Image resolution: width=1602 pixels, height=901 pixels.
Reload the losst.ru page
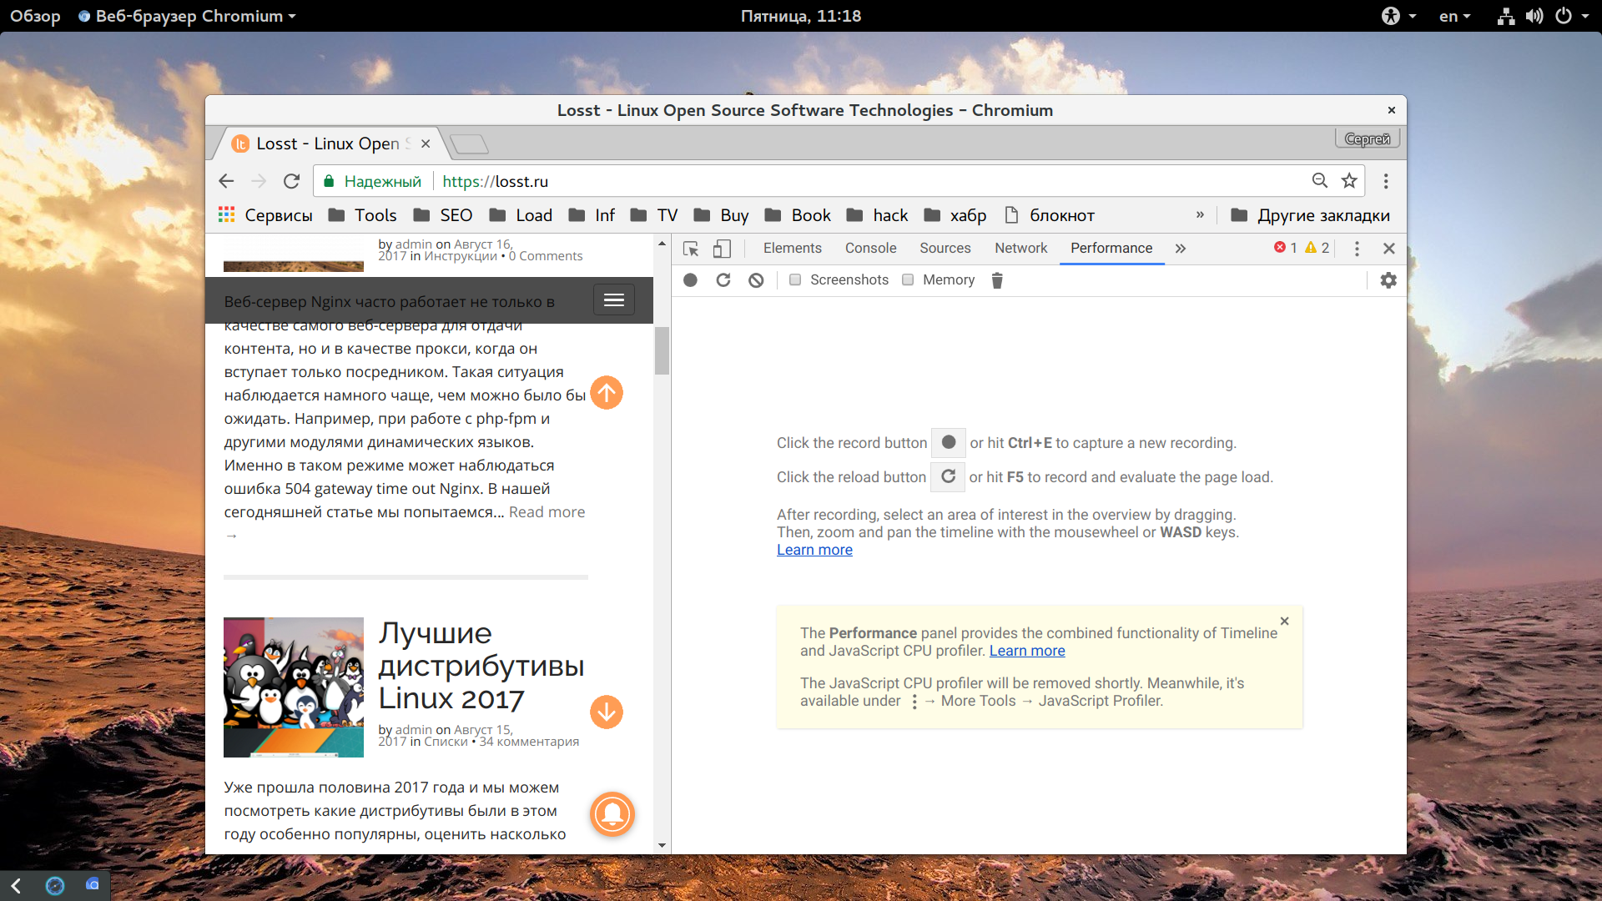pos(291,181)
